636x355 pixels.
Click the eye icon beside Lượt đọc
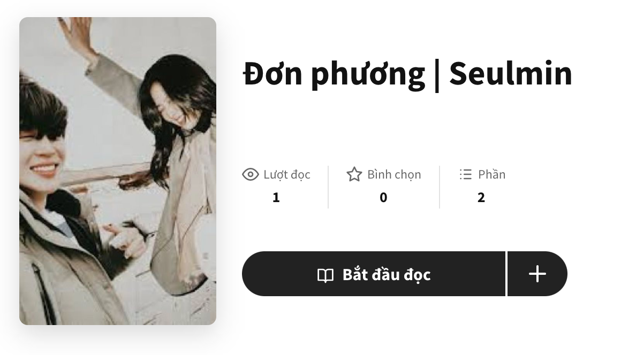coord(250,174)
